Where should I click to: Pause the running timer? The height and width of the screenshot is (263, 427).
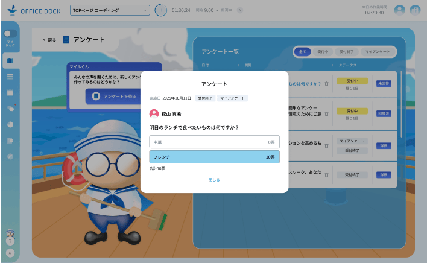click(x=160, y=10)
